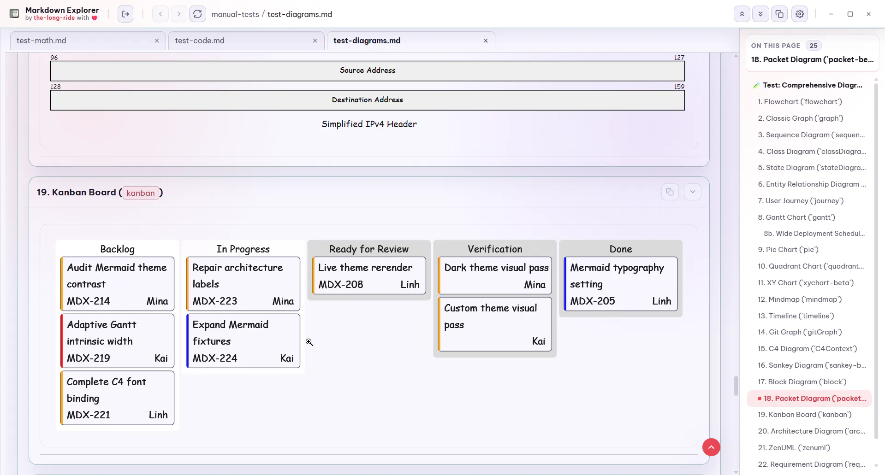The image size is (885, 475).
Task: Select the test-diagrams.md tab
Action: 411,41
